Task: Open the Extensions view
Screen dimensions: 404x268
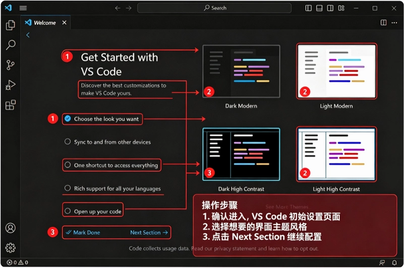Action: (10, 105)
